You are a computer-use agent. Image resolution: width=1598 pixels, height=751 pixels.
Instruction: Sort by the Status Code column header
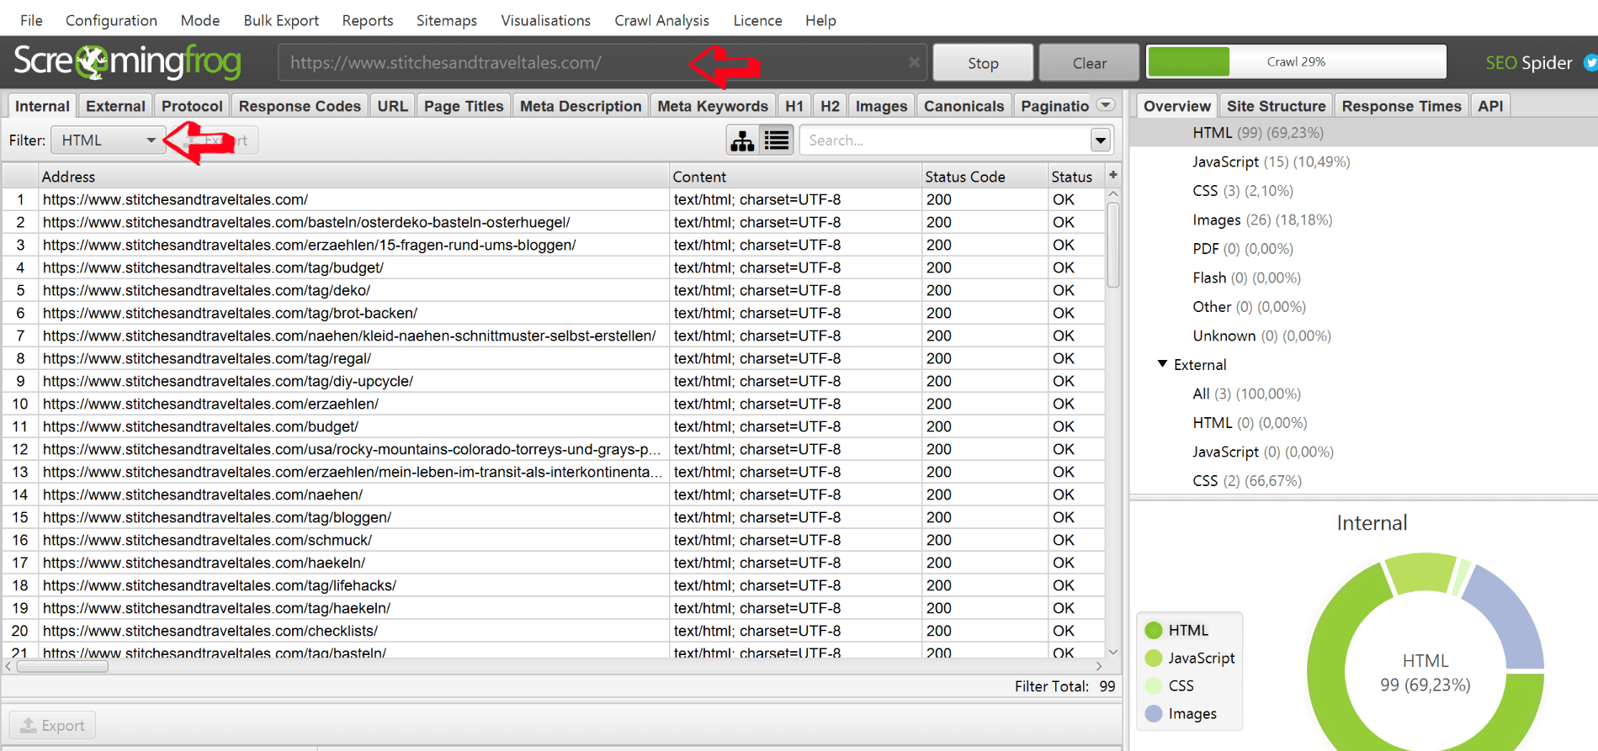pos(984,177)
